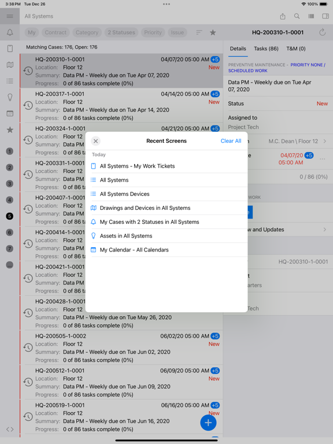Image resolution: width=333 pixels, height=444 pixels.
Task: Open the Issue filter chip
Action: [x=177, y=32]
